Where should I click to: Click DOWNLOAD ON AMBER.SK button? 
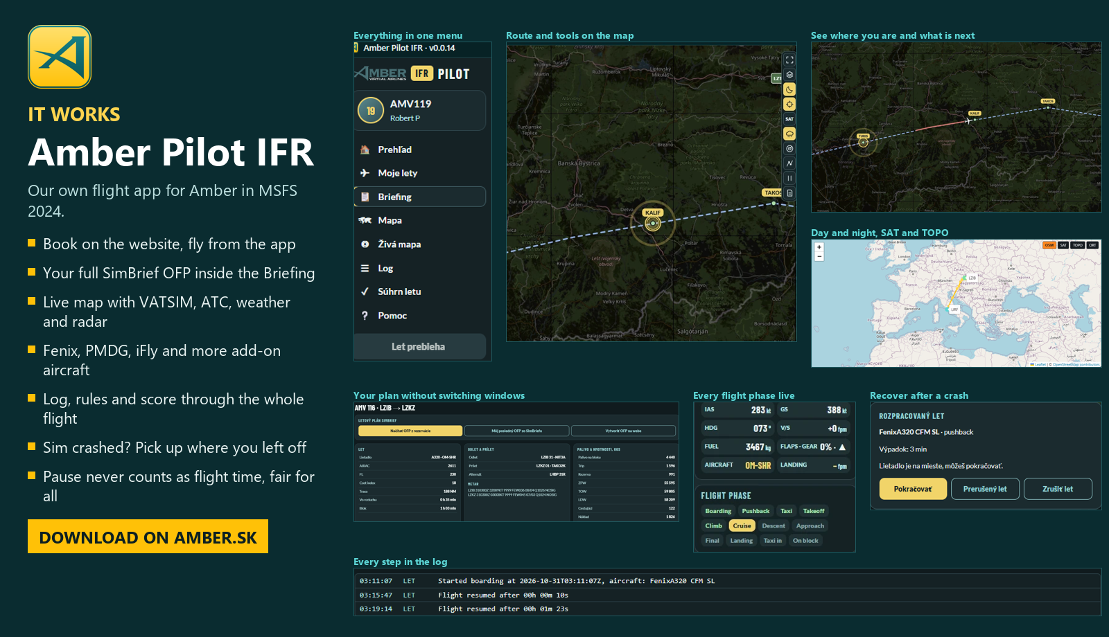pyautogui.click(x=148, y=537)
